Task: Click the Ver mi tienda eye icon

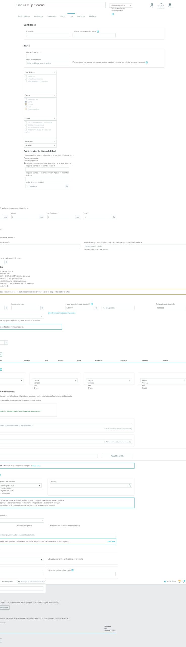Action: tap(165, 582)
